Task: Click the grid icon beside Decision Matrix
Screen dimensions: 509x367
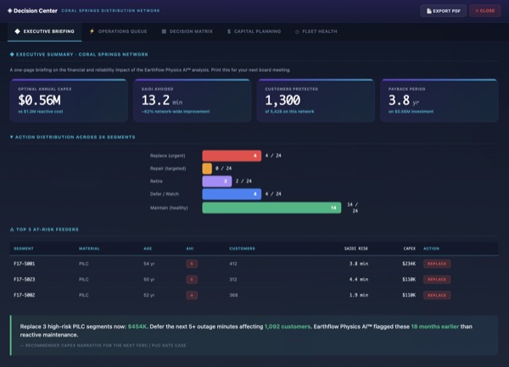Action: 164,31
